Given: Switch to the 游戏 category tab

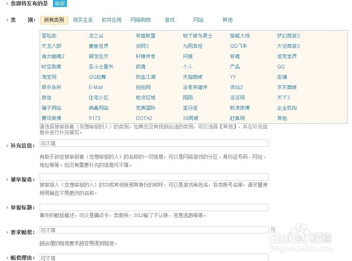Looking at the screenshot, I should pyautogui.click(x=169, y=20).
